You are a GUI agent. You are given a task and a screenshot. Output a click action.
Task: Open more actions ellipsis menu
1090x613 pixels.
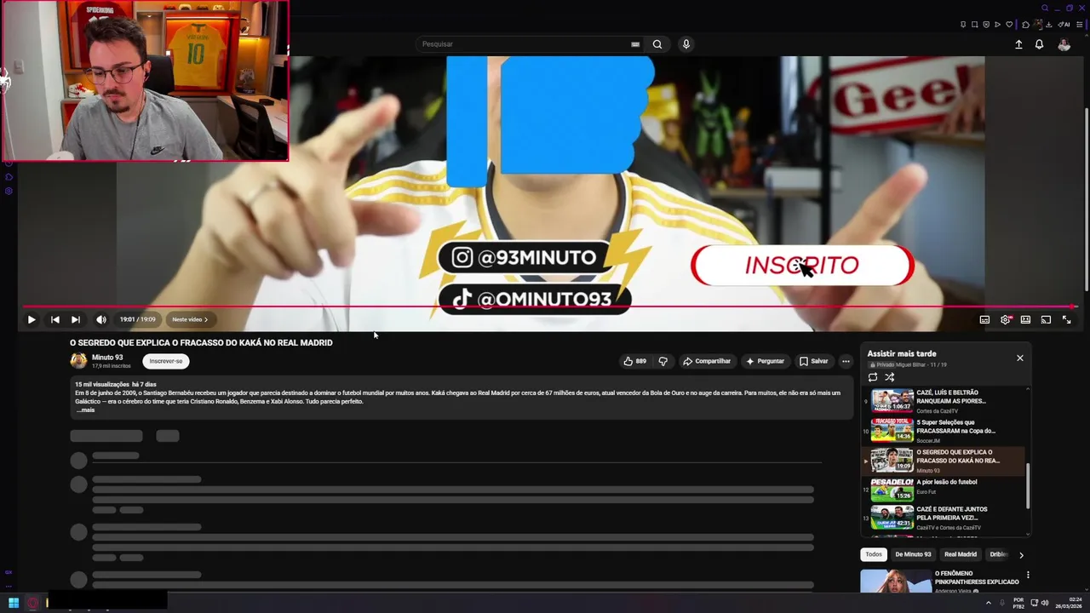click(x=846, y=361)
